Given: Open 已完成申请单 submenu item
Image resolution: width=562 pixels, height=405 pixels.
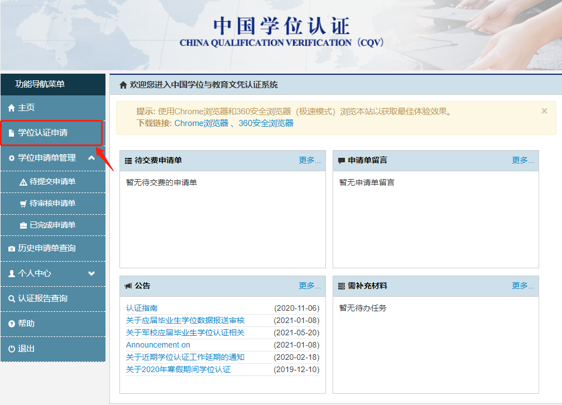Looking at the screenshot, I should point(53,225).
